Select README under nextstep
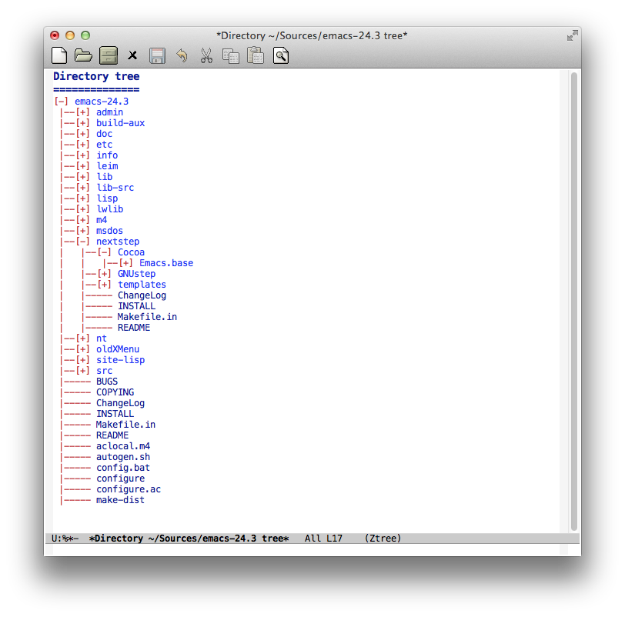The height and width of the screenshot is (617, 625). tap(134, 328)
